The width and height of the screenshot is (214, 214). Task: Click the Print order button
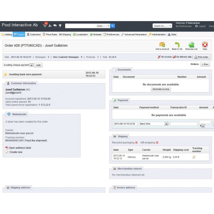pos(201,57)
